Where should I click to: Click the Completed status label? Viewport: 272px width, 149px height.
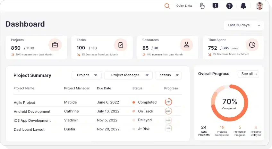click(x=147, y=102)
